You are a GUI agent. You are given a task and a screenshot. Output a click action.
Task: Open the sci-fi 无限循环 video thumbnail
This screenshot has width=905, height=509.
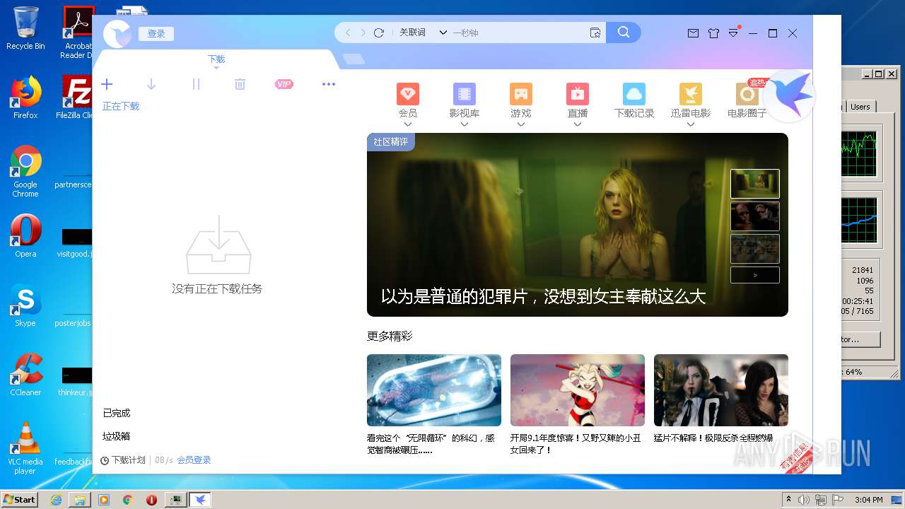pos(434,390)
